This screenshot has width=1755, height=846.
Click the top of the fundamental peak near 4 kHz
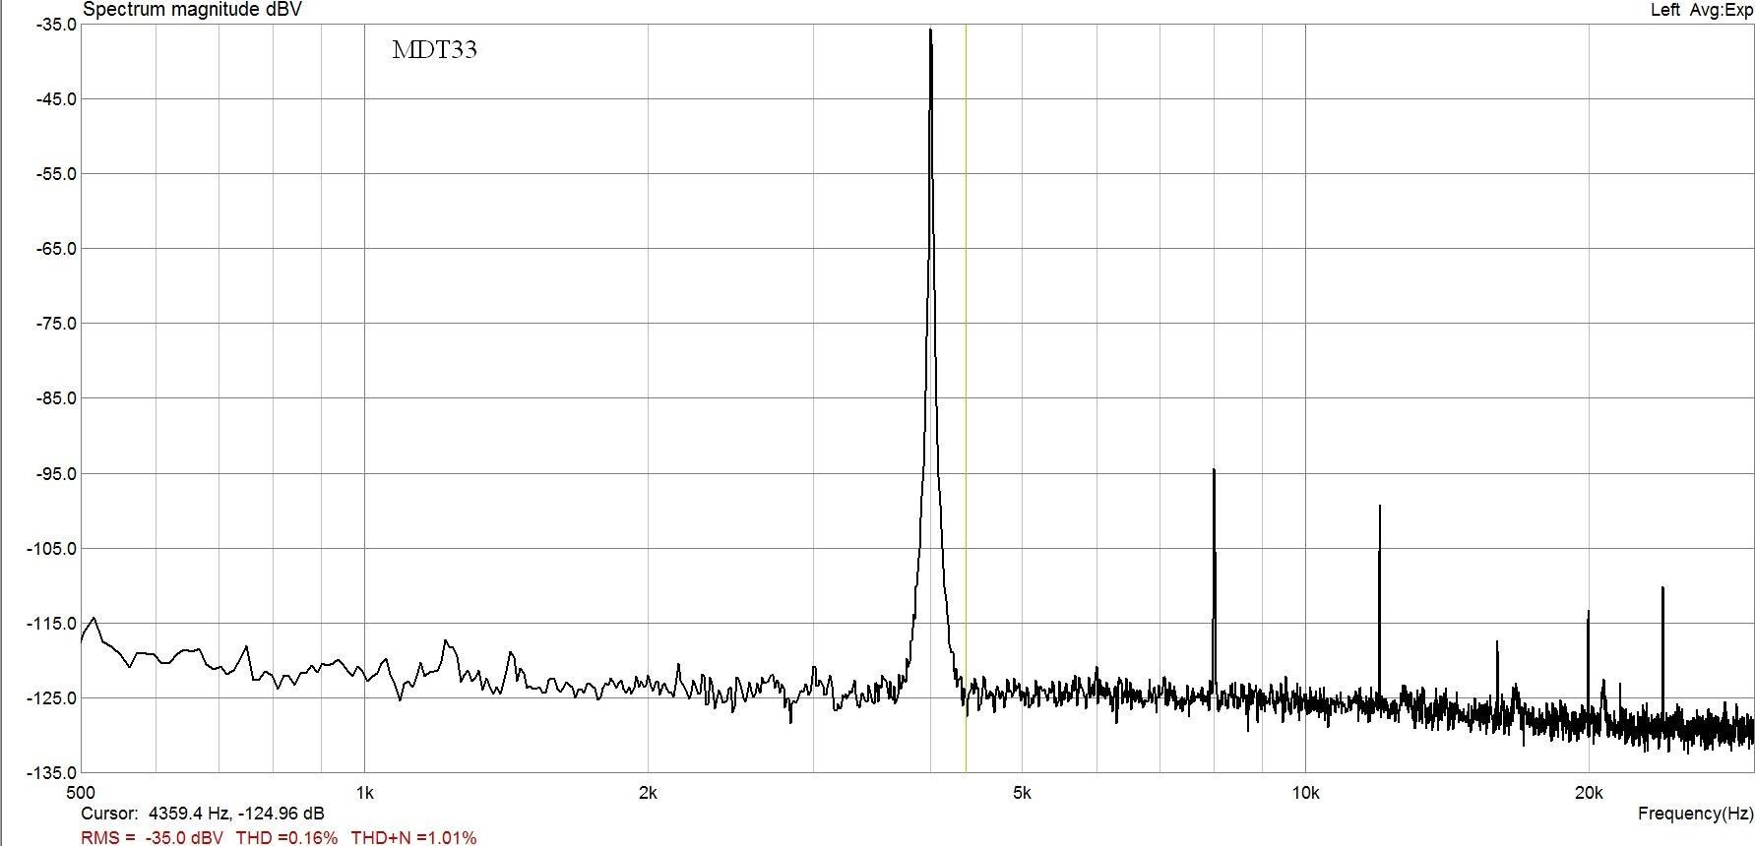coord(930,31)
